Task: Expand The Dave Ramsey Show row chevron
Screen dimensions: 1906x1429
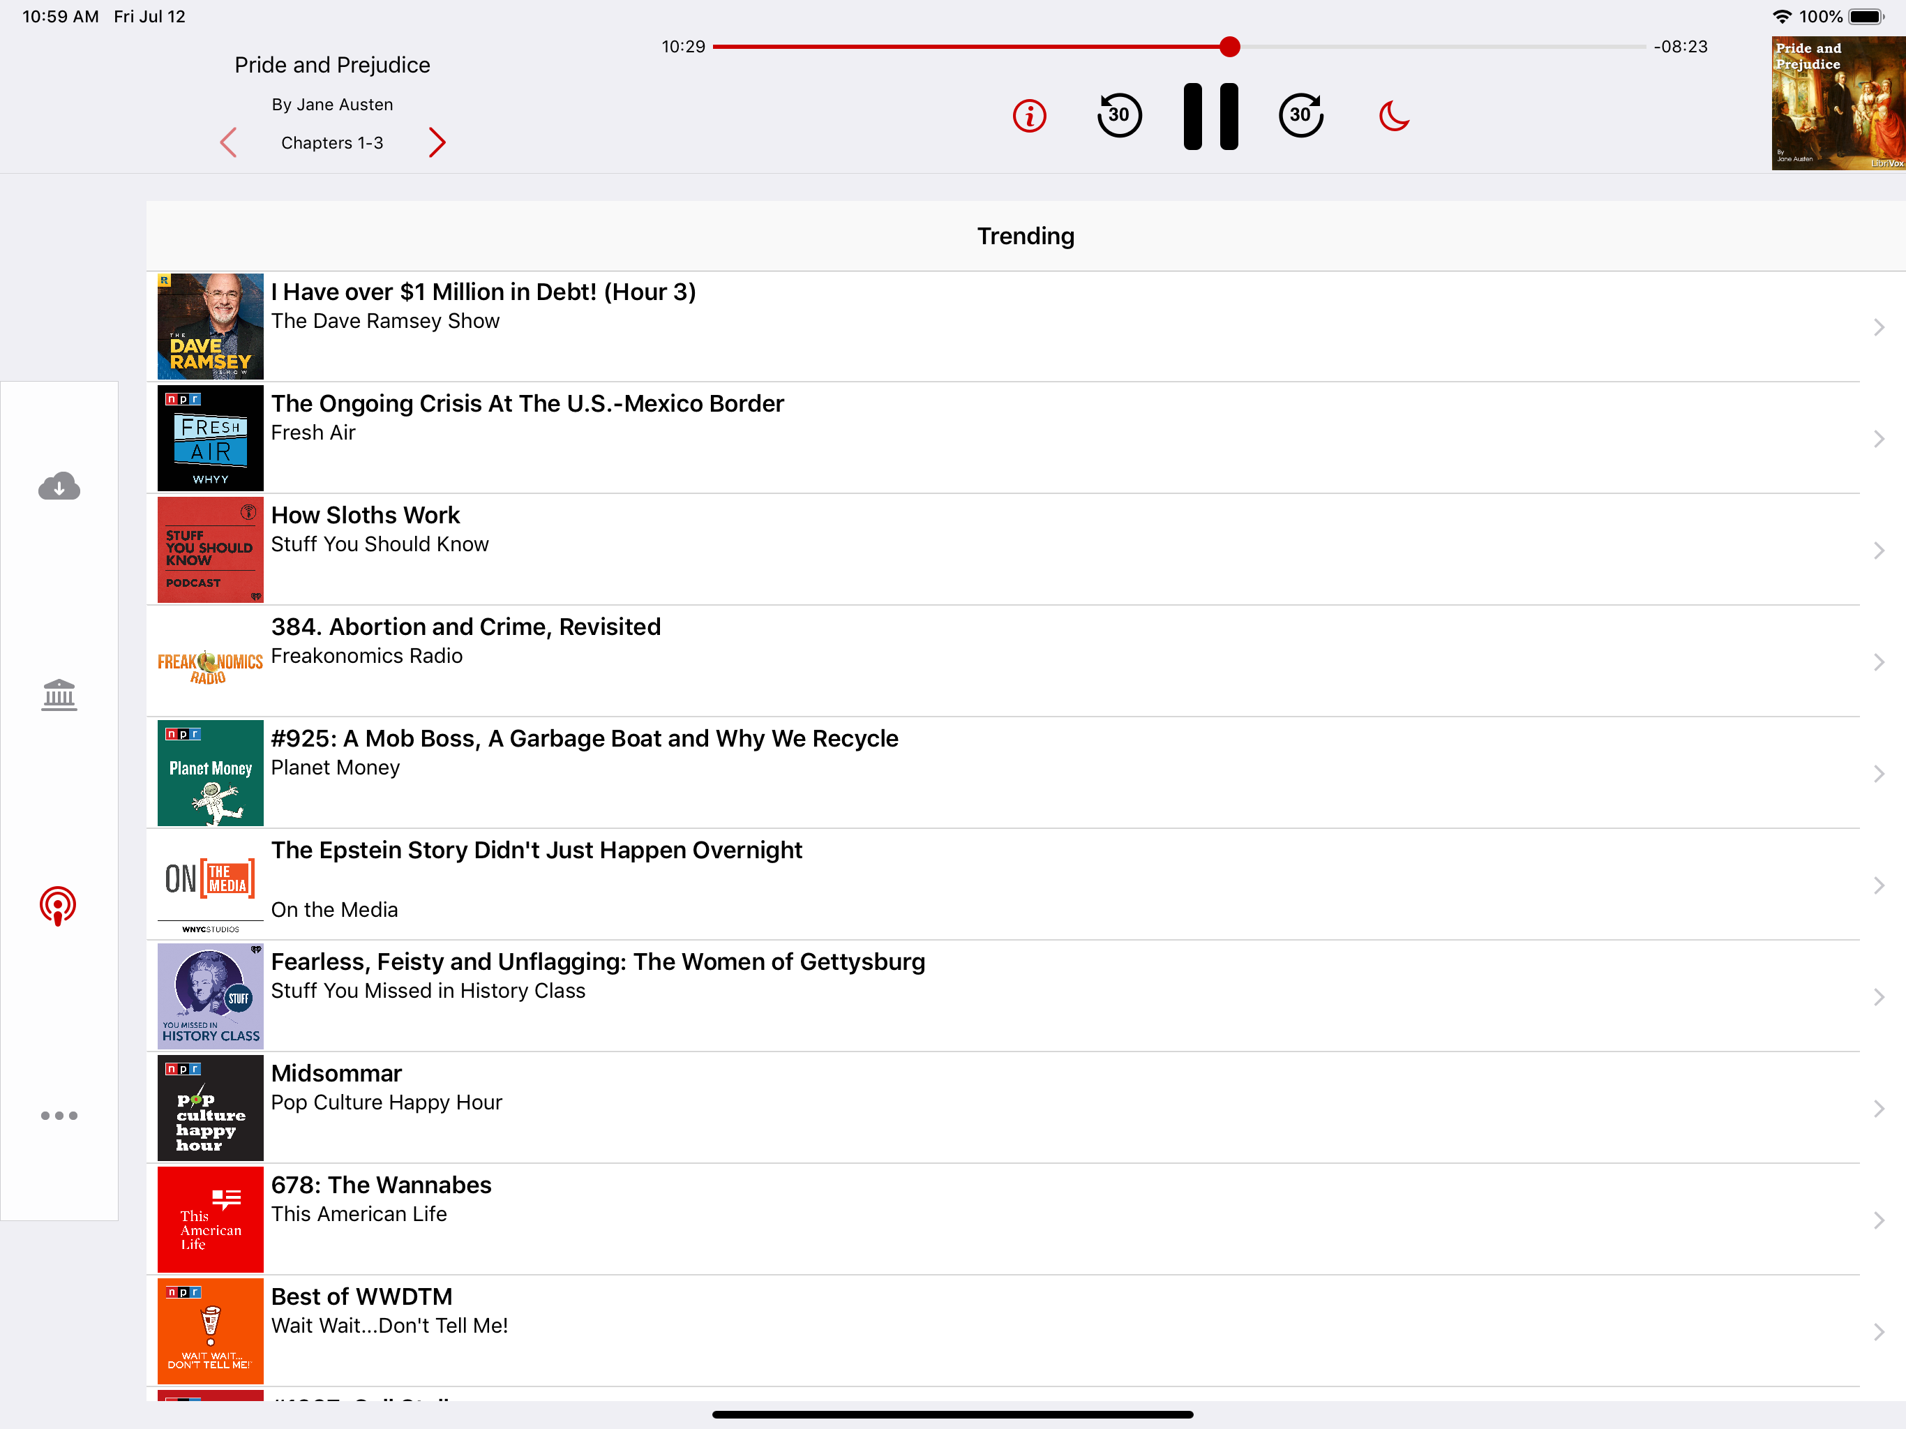Action: pos(1878,327)
